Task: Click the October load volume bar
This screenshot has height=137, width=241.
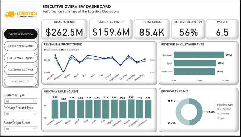Action: coord(131,109)
